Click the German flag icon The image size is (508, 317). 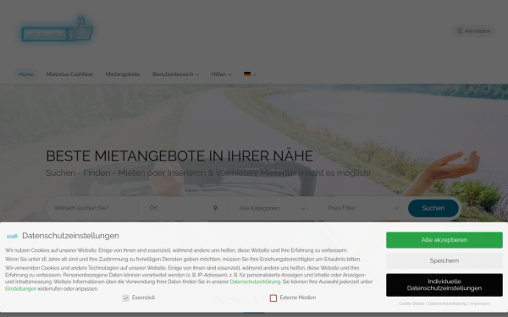247,74
